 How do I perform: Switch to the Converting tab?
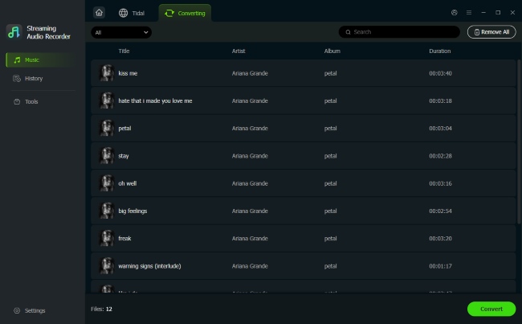185,13
